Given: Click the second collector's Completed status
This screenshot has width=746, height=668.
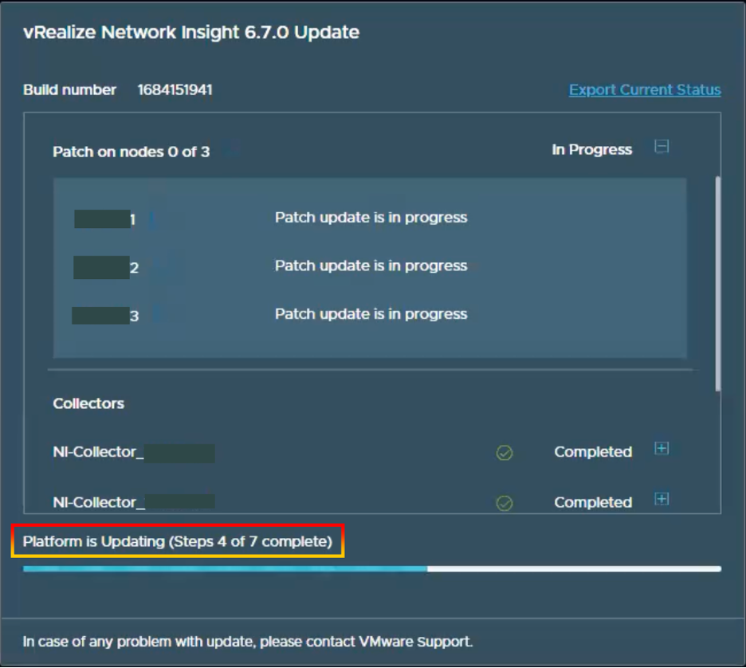Looking at the screenshot, I should pos(593,502).
